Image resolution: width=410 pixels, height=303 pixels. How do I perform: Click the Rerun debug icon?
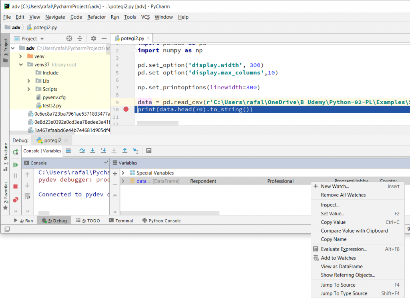16,152
